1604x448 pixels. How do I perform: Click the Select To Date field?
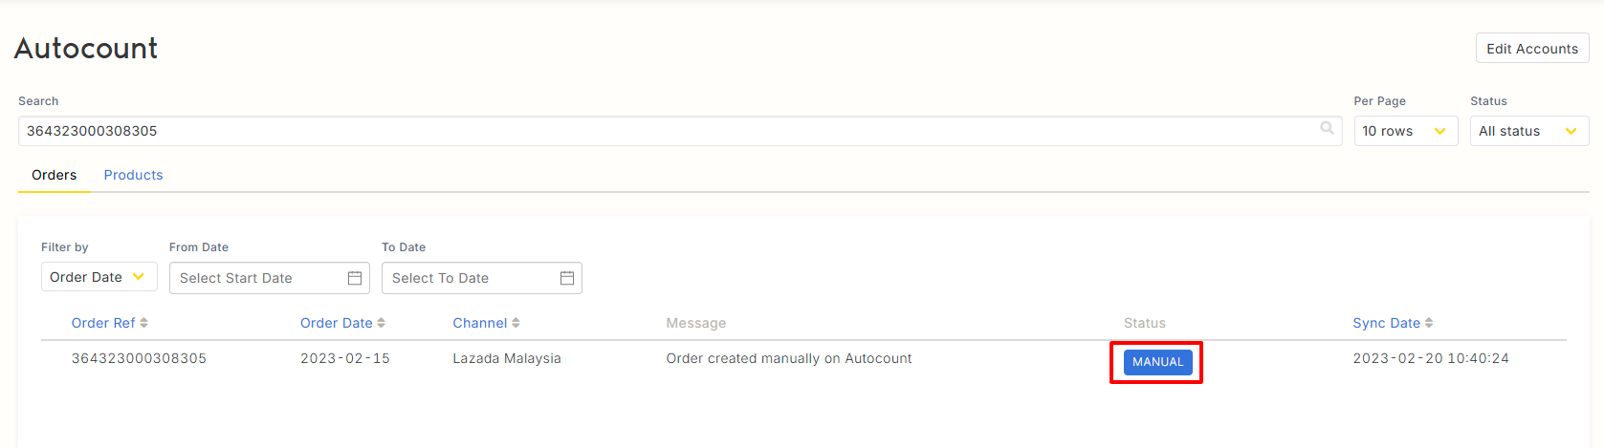[469, 278]
